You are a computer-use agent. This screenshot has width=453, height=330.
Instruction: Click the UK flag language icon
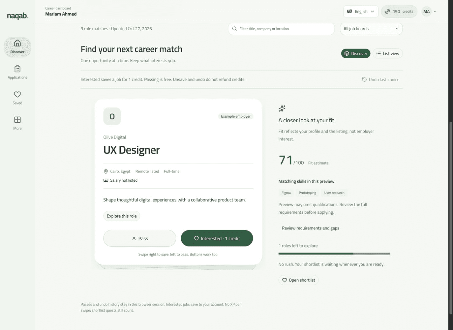349,11
